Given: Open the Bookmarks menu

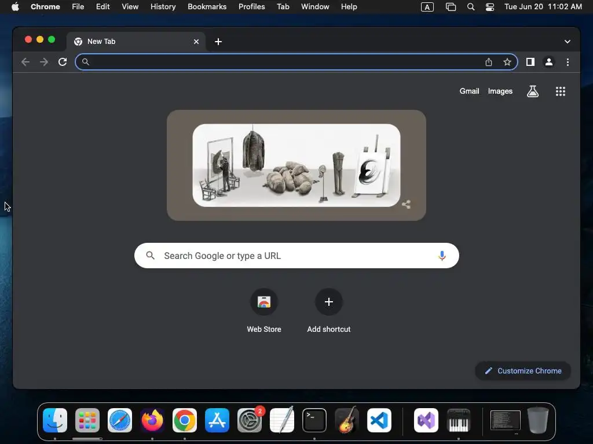Looking at the screenshot, I should [x=207, y=7].
